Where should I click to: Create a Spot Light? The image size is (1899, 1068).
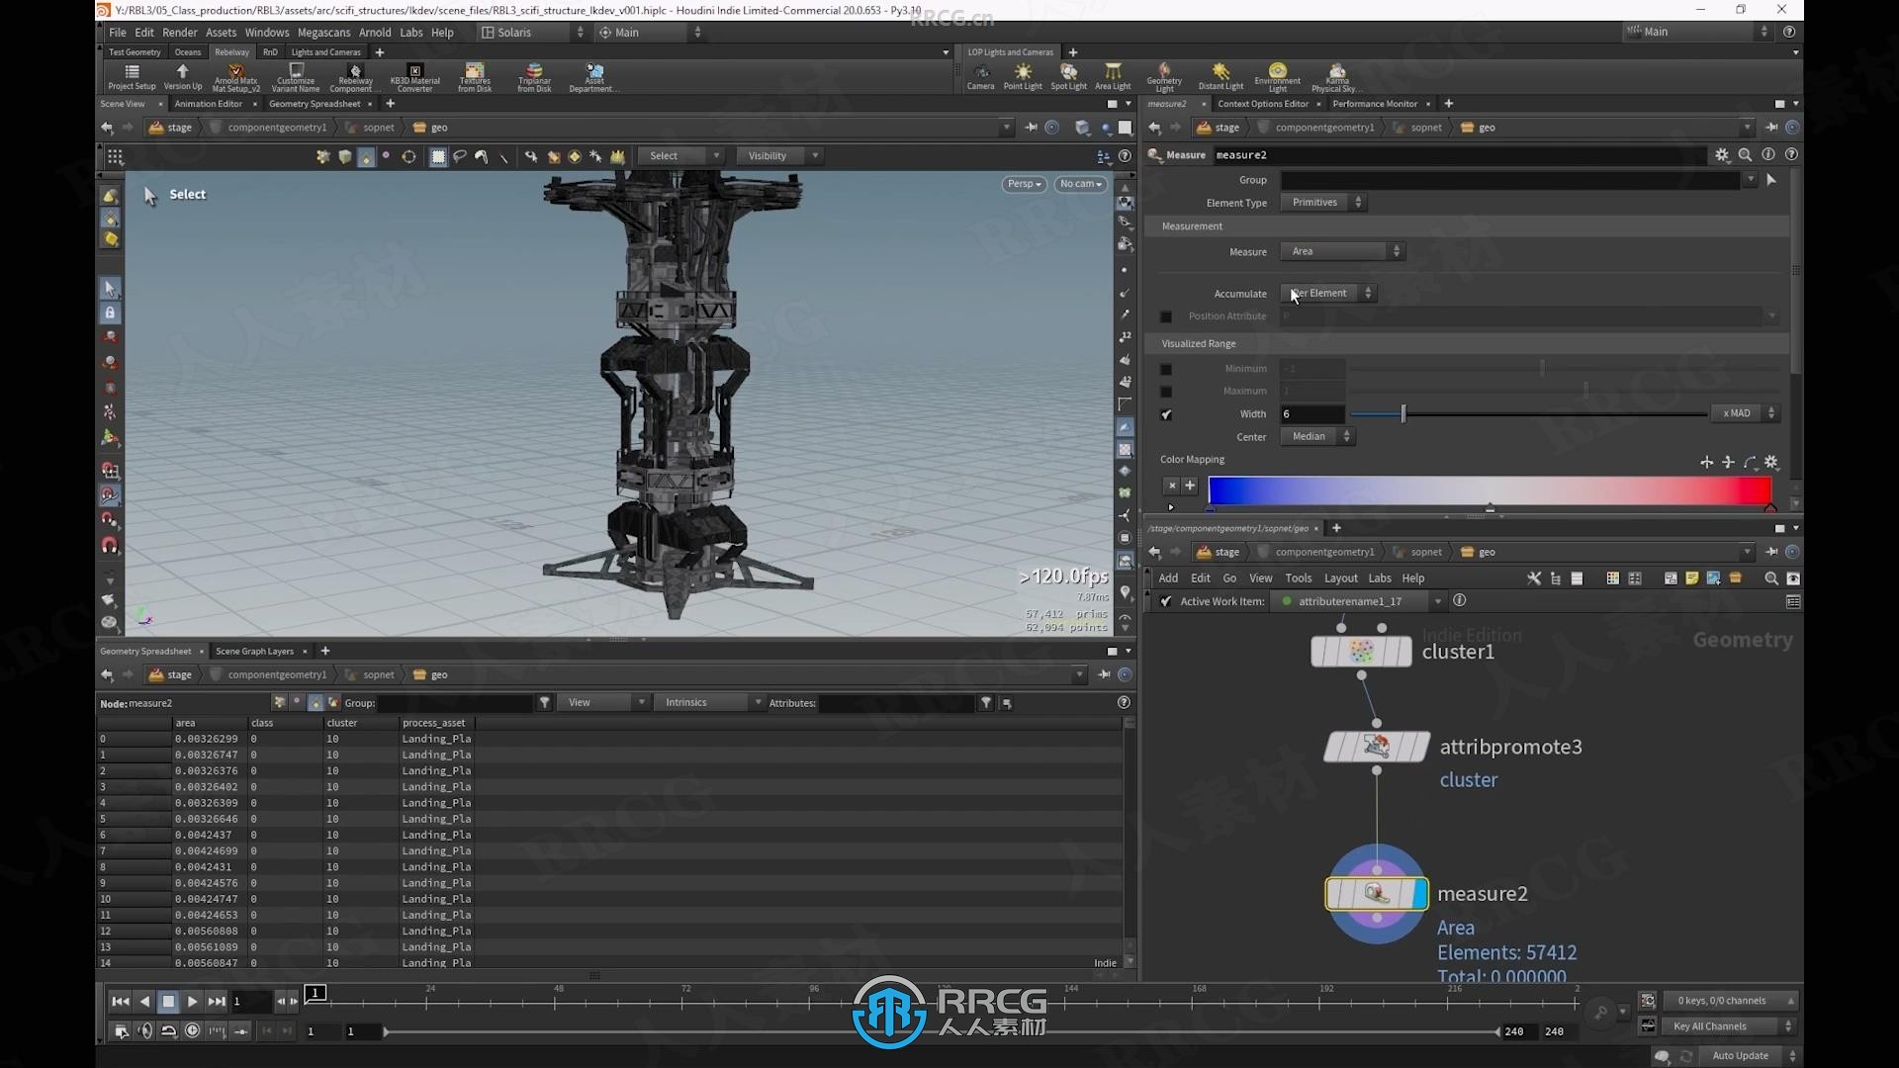(x=1068, y=77)
